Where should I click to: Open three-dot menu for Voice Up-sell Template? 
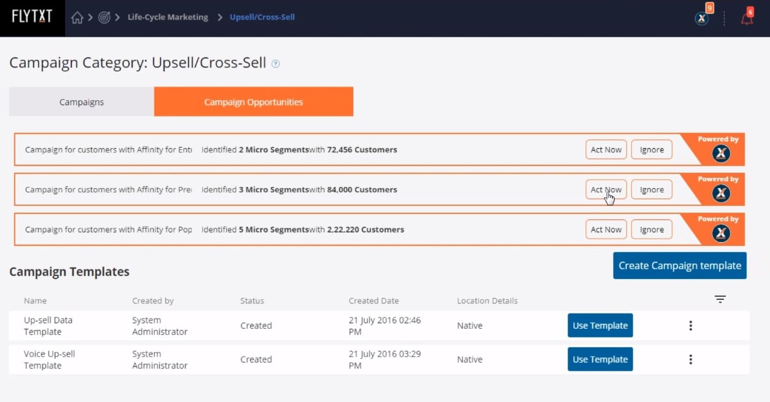(x=691, y=360)
